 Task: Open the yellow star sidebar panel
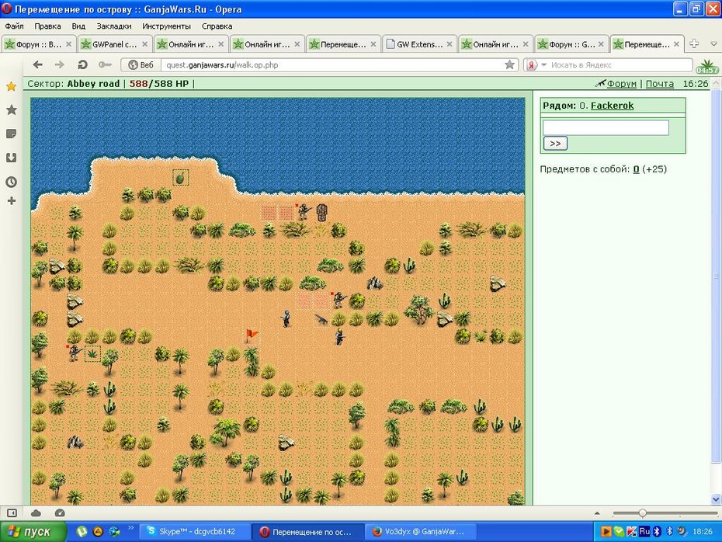12,86
